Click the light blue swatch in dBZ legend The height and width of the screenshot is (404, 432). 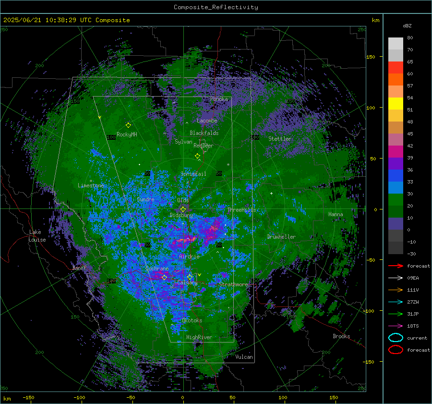click(396, 187)
